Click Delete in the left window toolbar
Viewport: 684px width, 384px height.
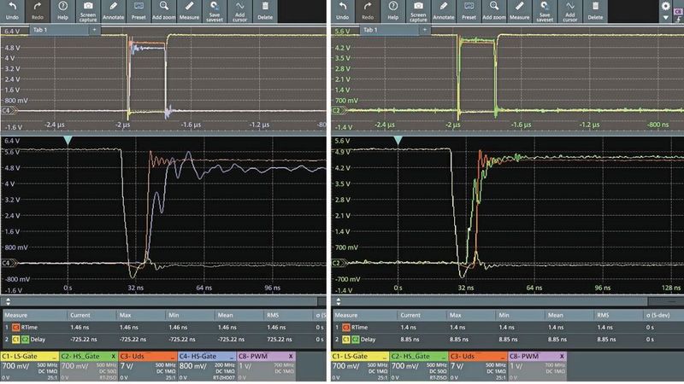click(265, 11)
